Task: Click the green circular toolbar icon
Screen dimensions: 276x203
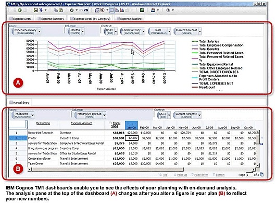Action: coord(20,10)
